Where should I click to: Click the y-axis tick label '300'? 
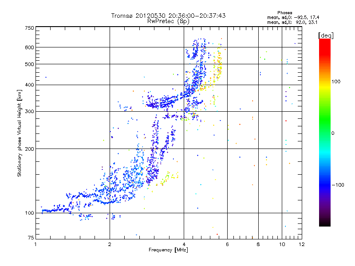click(x=29, y=112)
